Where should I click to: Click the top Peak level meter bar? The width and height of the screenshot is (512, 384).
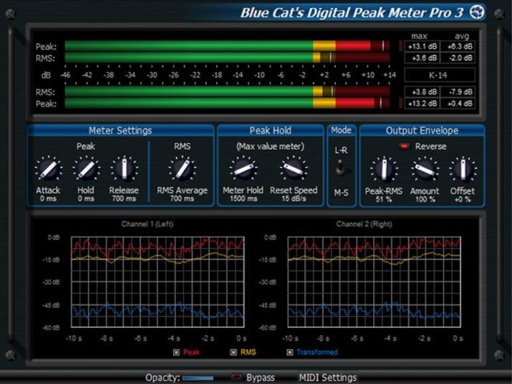(227, 46)
